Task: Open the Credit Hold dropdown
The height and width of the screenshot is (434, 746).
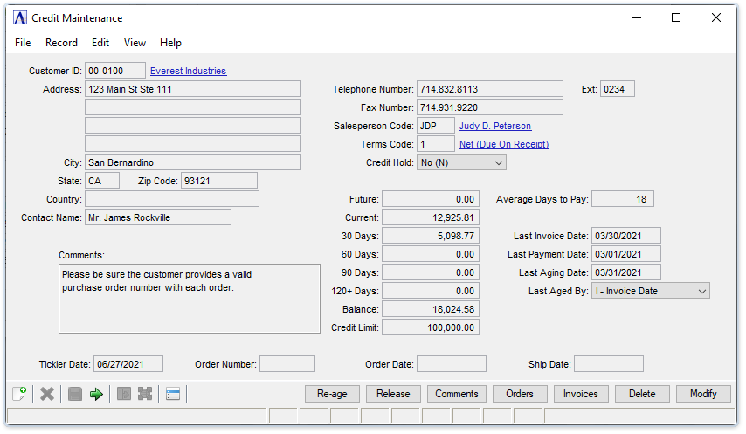Action: point(461,162)
